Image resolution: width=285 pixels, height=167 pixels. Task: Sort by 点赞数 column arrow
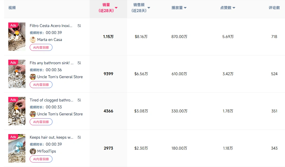[x=234, y=8]
